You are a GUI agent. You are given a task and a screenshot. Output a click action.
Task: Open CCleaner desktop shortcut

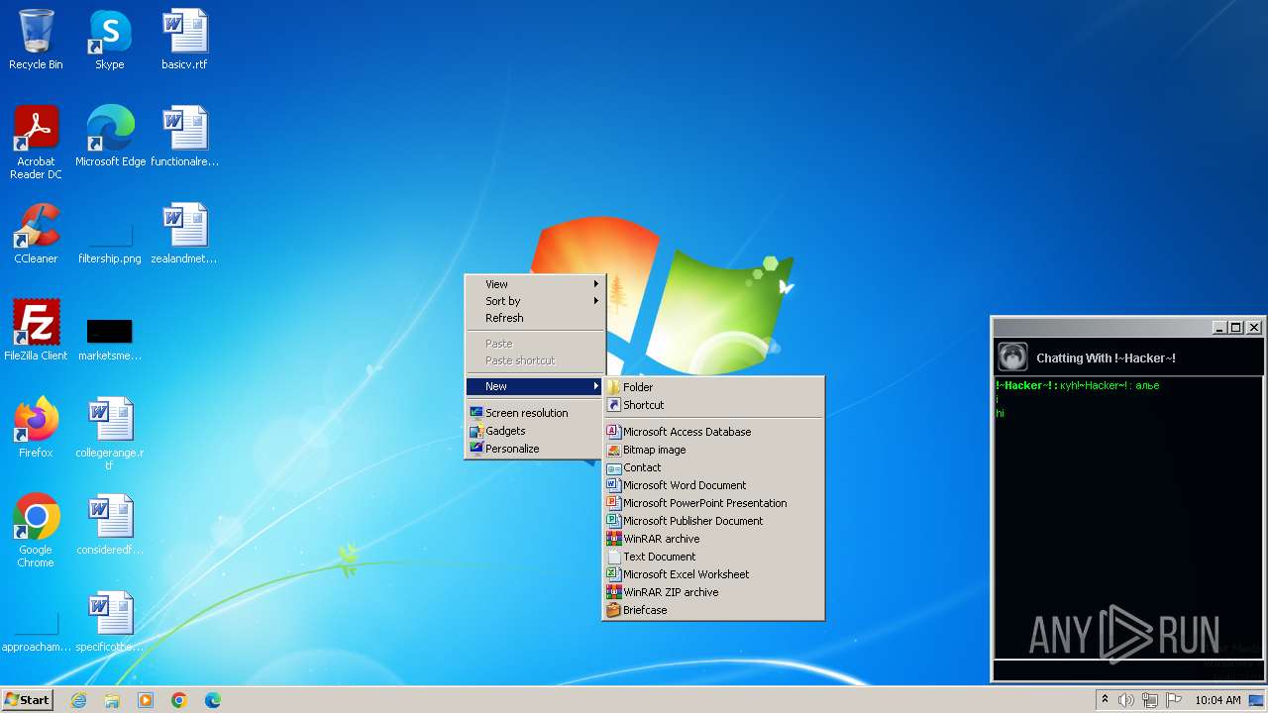[x=36, y=233]
